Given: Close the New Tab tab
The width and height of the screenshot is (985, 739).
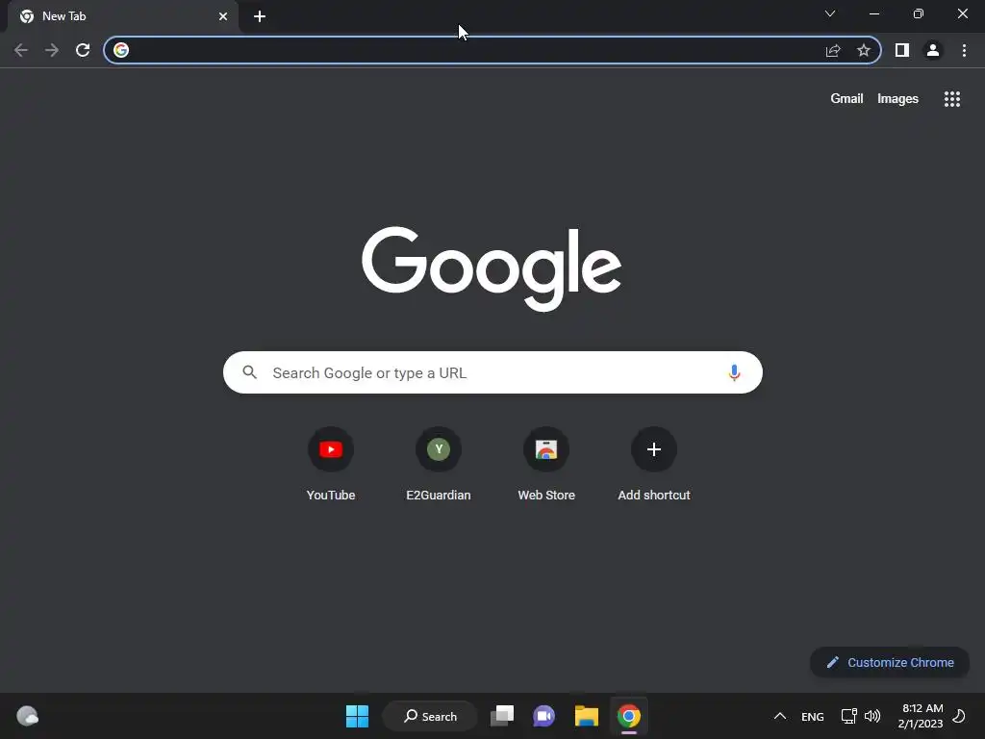Looking at the screenshot, I should (x=223, y=16).
